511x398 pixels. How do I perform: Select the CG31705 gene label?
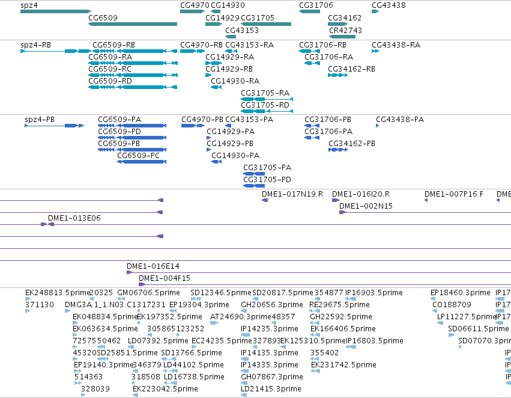click(x=258, y=17)
